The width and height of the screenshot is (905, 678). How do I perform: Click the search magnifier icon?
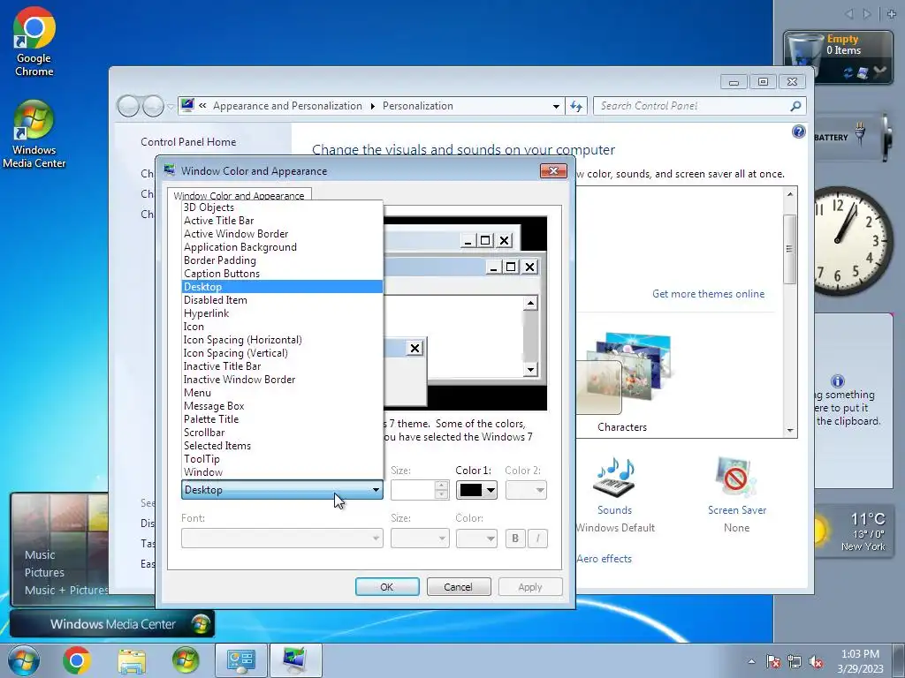pyautogui.click(x=795, y=106)
